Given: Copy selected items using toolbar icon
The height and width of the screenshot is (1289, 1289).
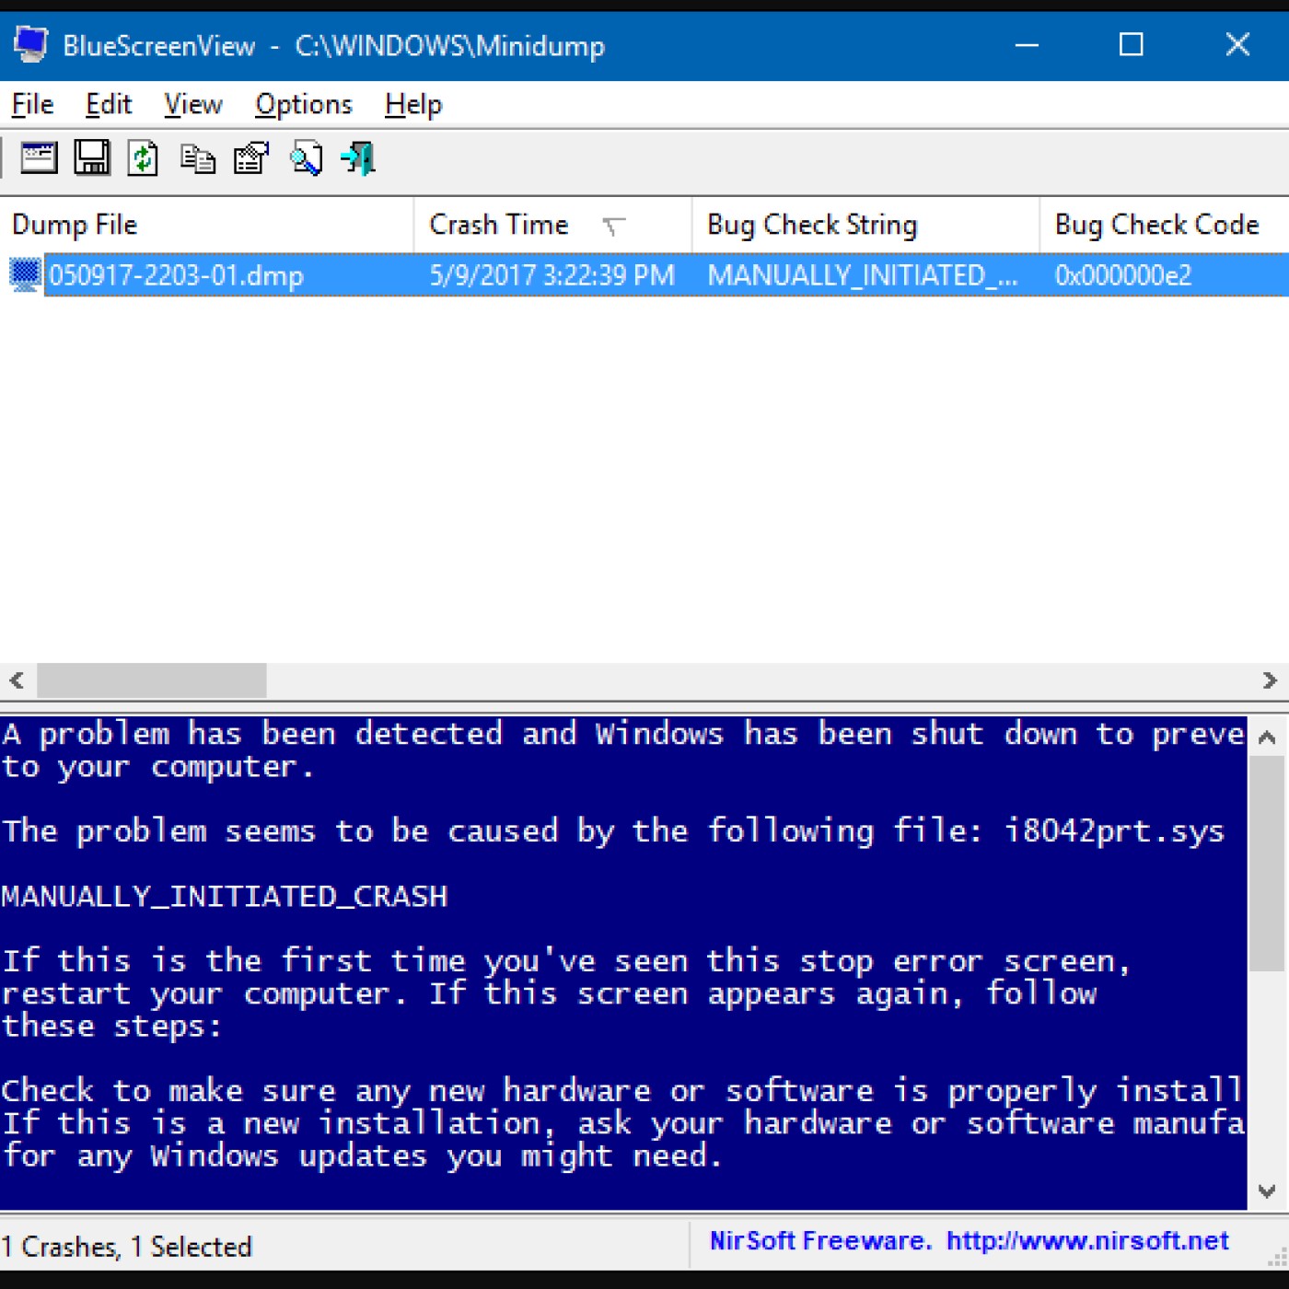Looking at the screenshot, I should [x=198, y=159].
